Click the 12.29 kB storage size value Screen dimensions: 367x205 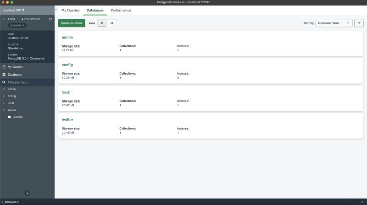coord(68,78)
